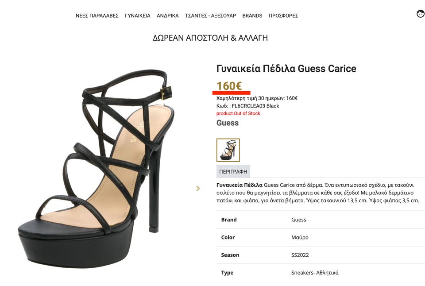The width and height of the screenshot is (425, 286).
Task: Switch to the ΠΕΡΙΓΡΑΦΗ tab
Action: pos(233,171)
